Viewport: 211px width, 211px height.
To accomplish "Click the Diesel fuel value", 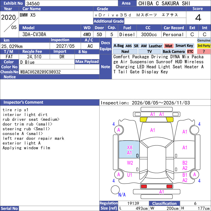I will pyautogui.click(x=127, y=35).
